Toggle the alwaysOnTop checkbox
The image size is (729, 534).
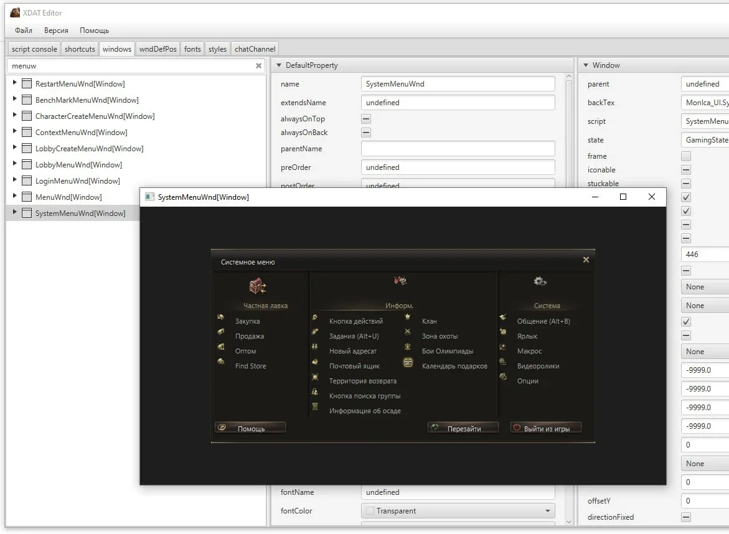point(366,119)
